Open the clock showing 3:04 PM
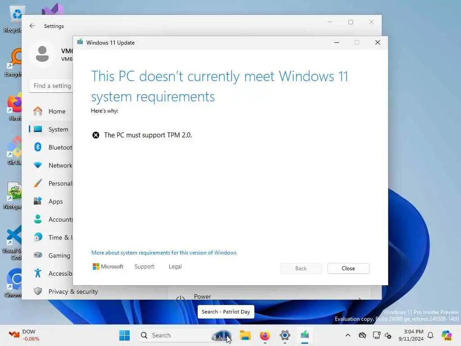The height and width of the screenshot is (346, 461). coord(411,335)
